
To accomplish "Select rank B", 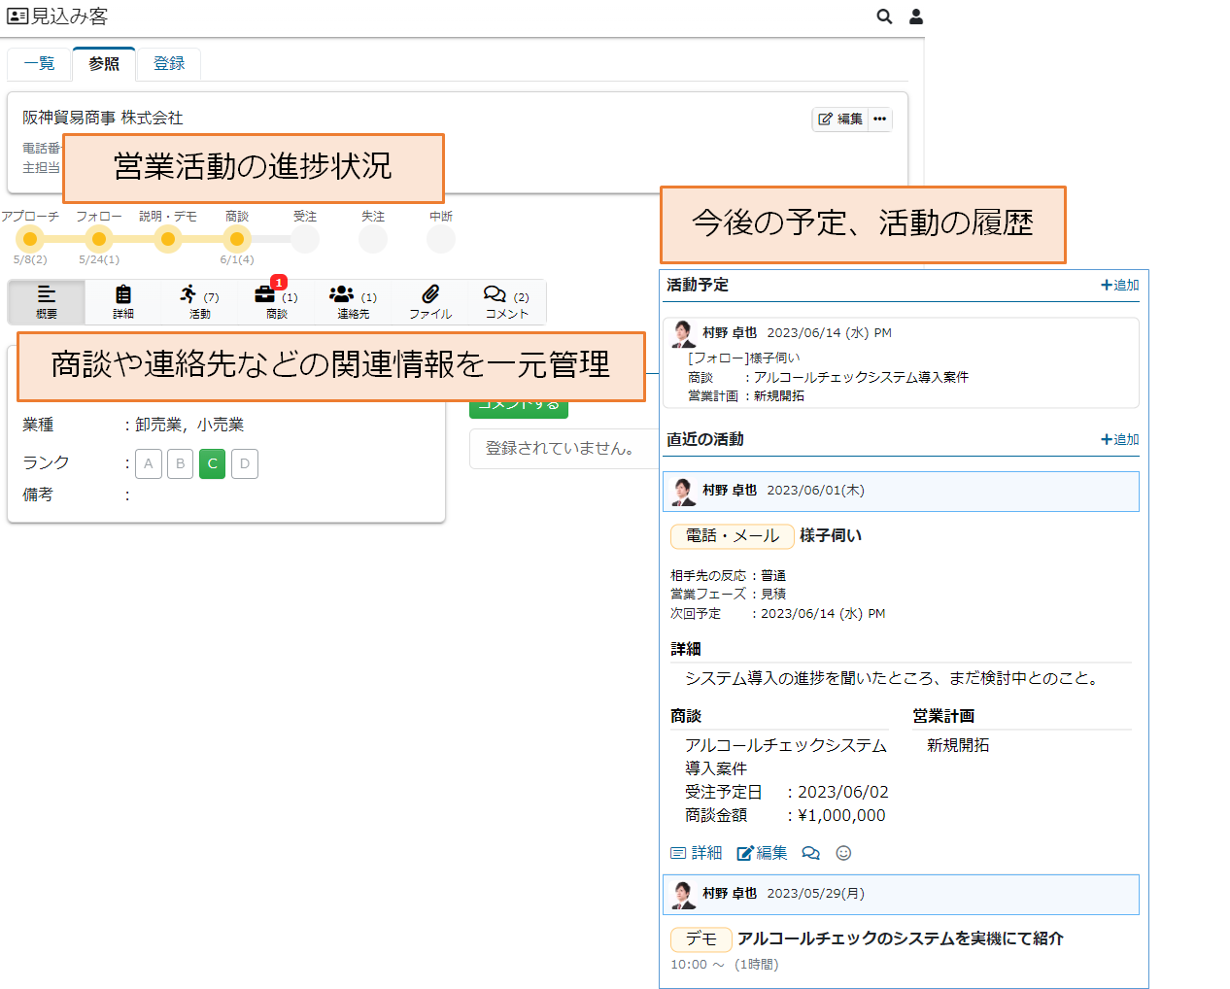I will point(180,463).
